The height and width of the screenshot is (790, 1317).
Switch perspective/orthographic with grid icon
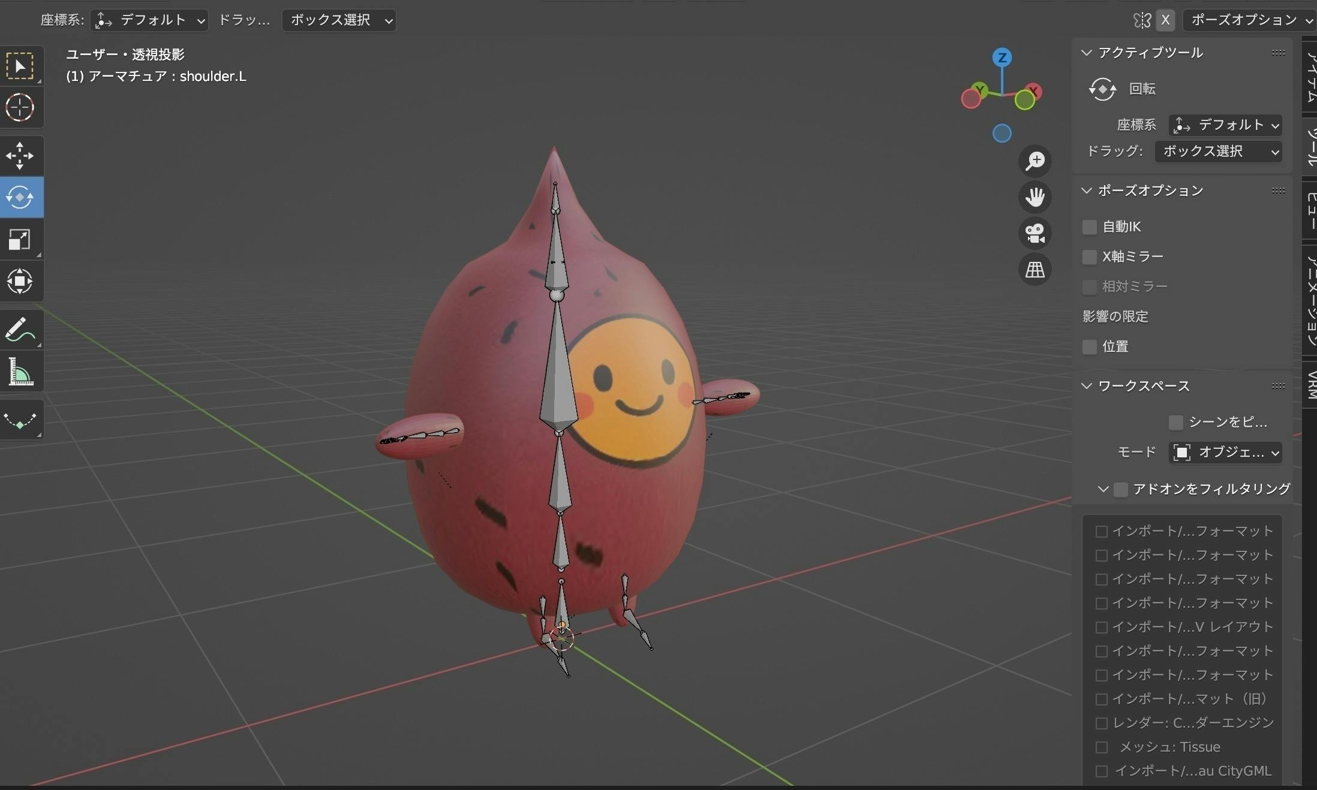[x=1035, y=269]
